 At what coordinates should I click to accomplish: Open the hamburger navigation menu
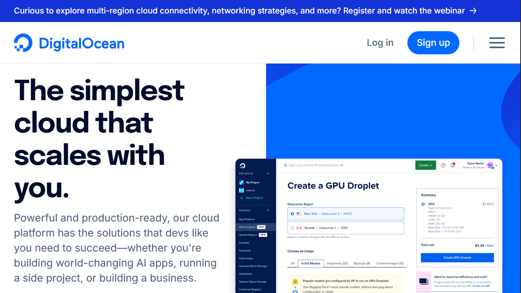pyautogui.click(x=497, y=43)
